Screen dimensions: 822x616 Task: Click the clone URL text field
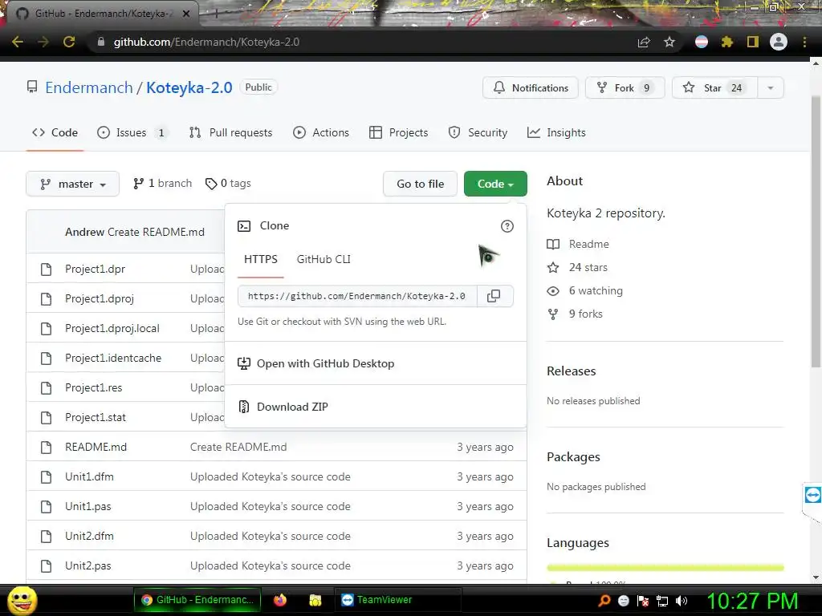[357, 296]
